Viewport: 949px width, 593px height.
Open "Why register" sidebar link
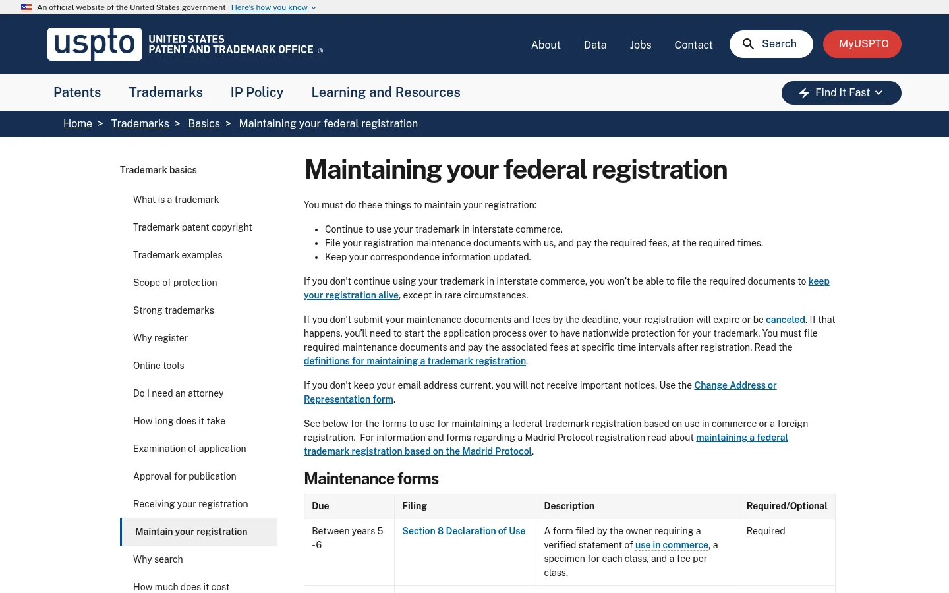click(x=160, y=338)
